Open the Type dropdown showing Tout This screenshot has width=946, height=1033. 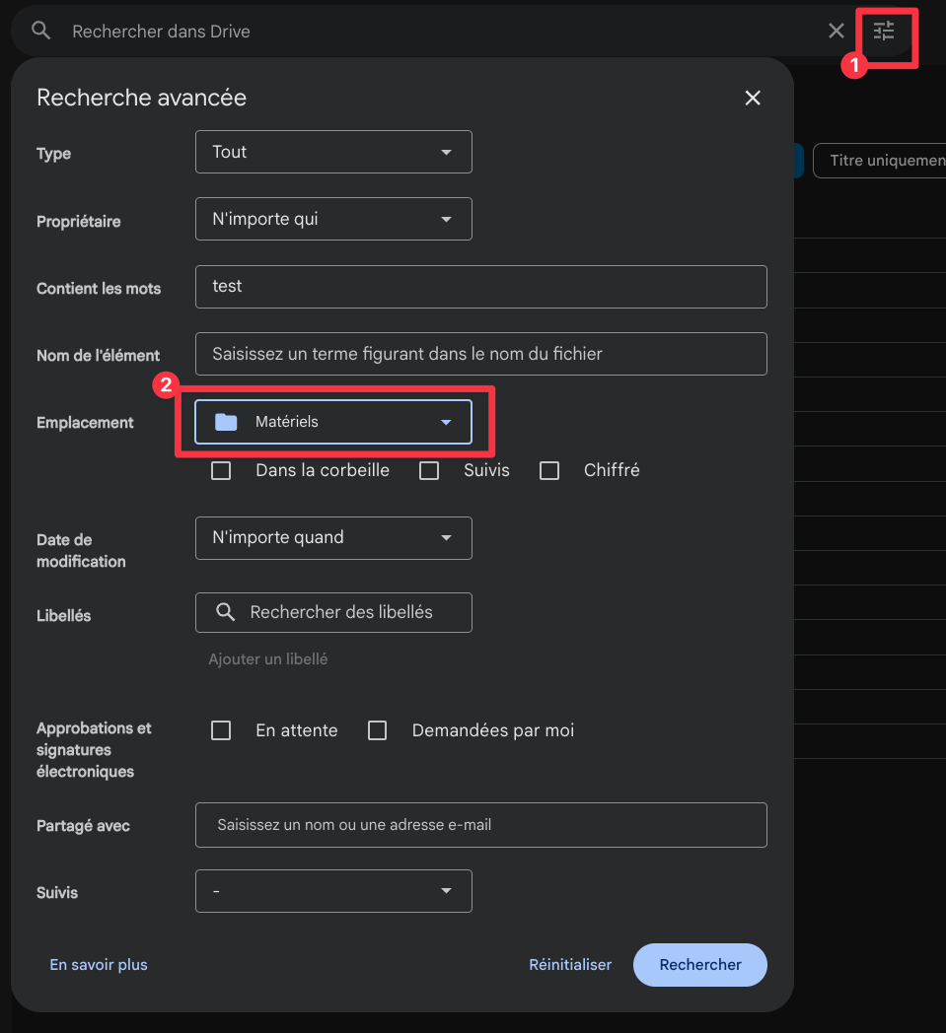[x=333, y=152]
